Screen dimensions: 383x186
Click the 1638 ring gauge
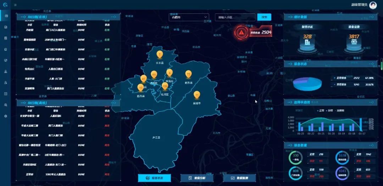click(342, 157)
